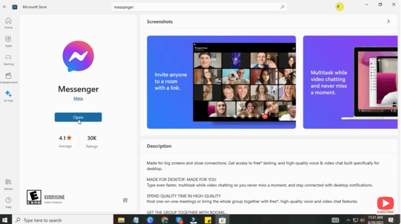Open the Entertainment section in sidebar
Screen dimensions: 401x224
pos(9,78)
